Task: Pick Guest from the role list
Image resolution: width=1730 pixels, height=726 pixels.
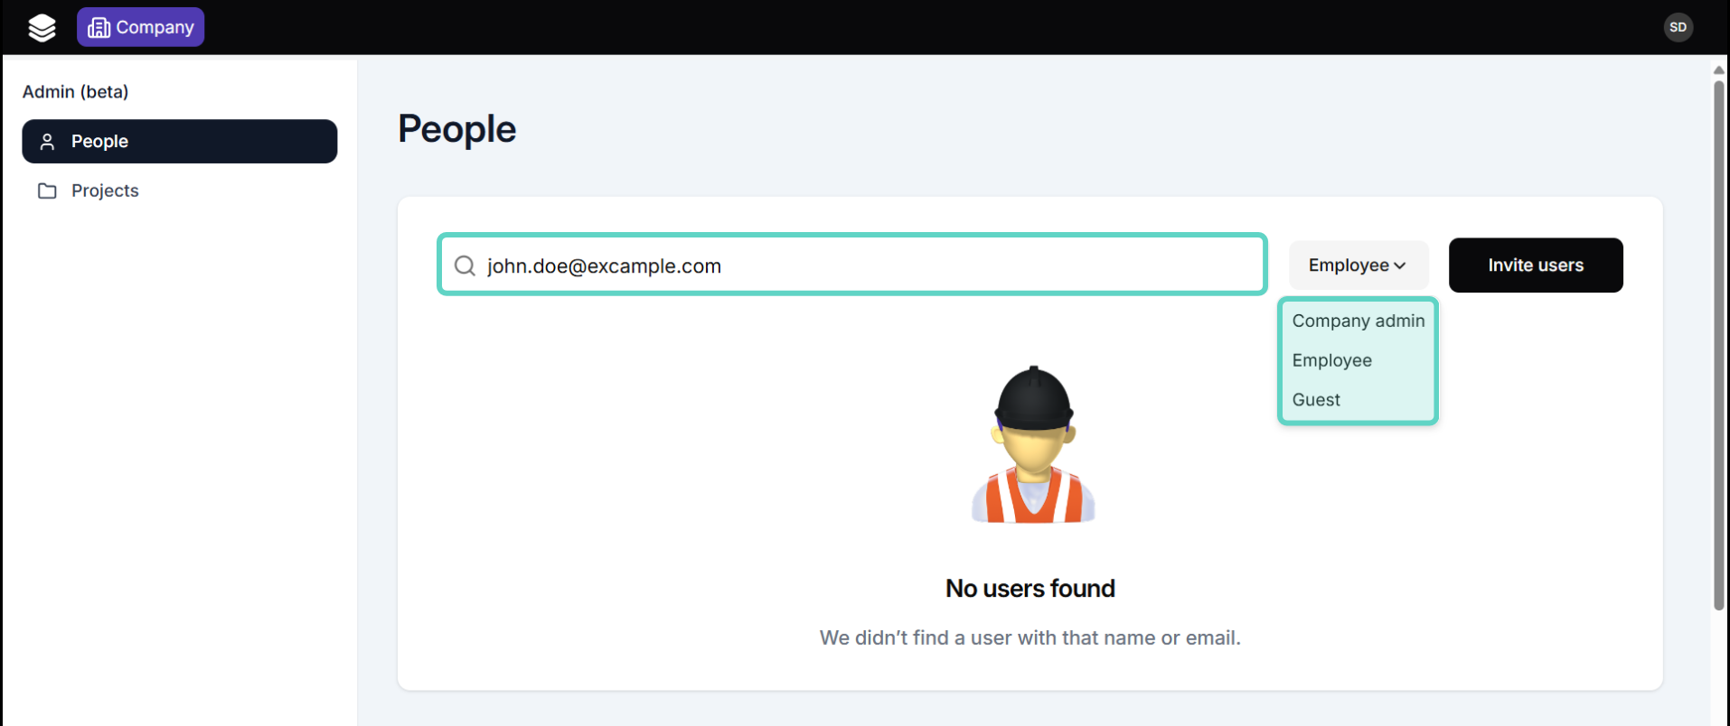Action: [1316, 400]
